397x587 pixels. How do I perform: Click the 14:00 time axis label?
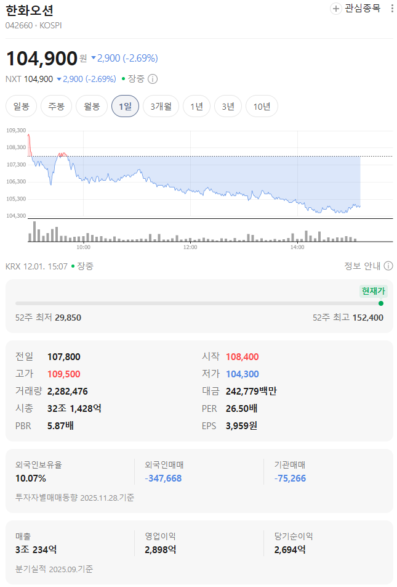297,247
